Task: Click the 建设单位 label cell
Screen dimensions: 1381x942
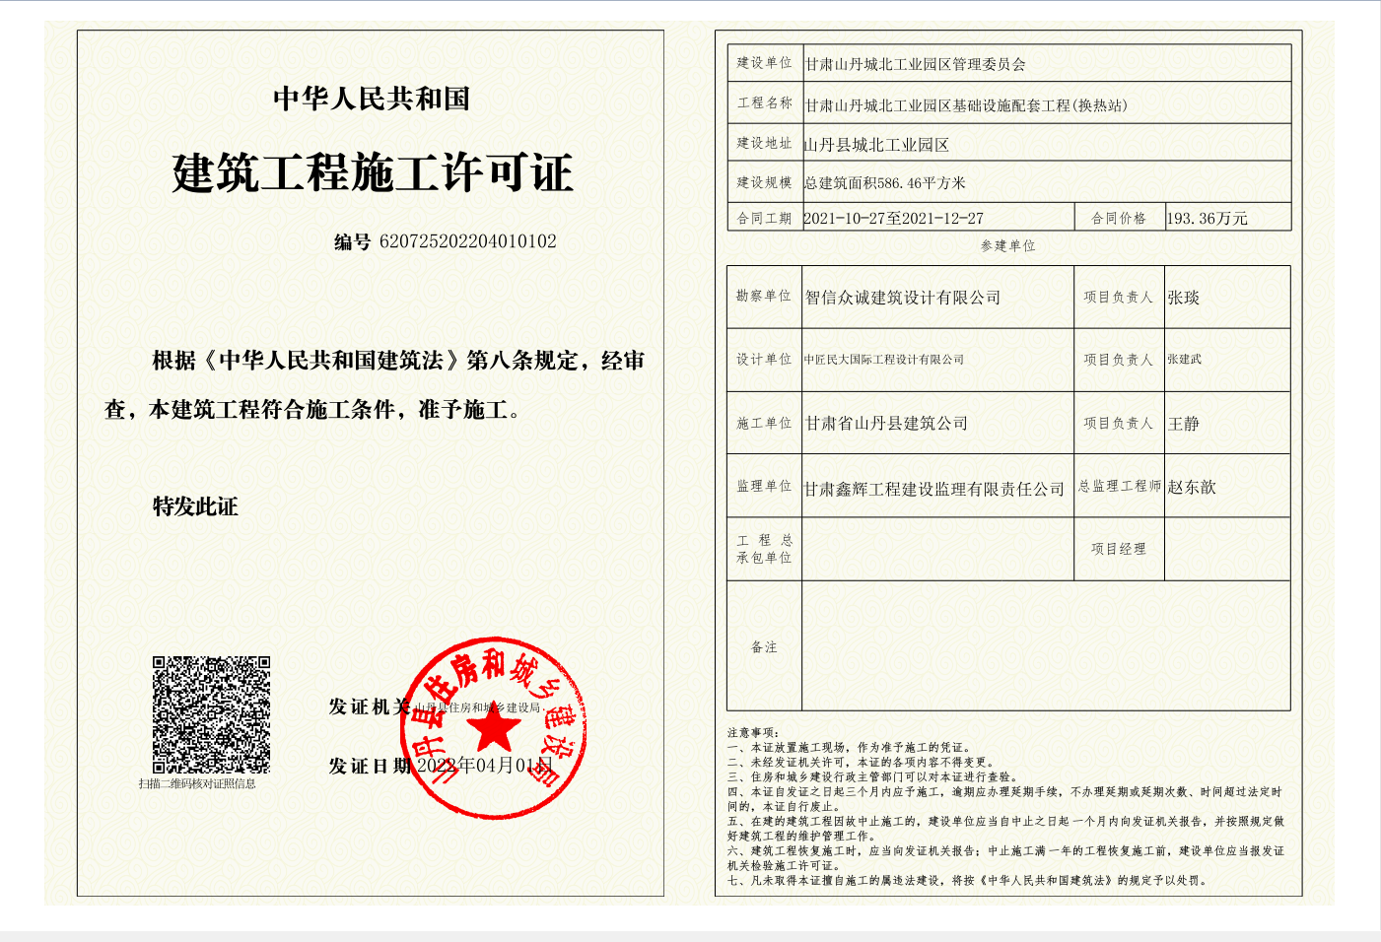Action: (x=765, y=63)
